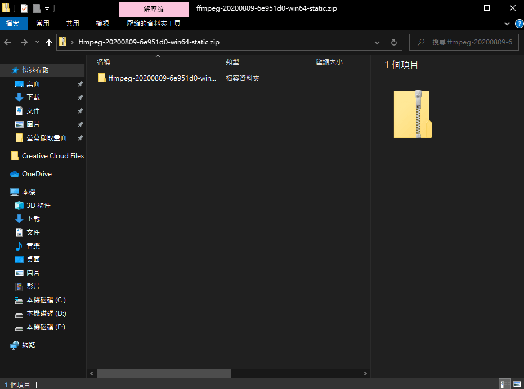Select the pink 解壓縮 contextual tab

tap(154, 10)
